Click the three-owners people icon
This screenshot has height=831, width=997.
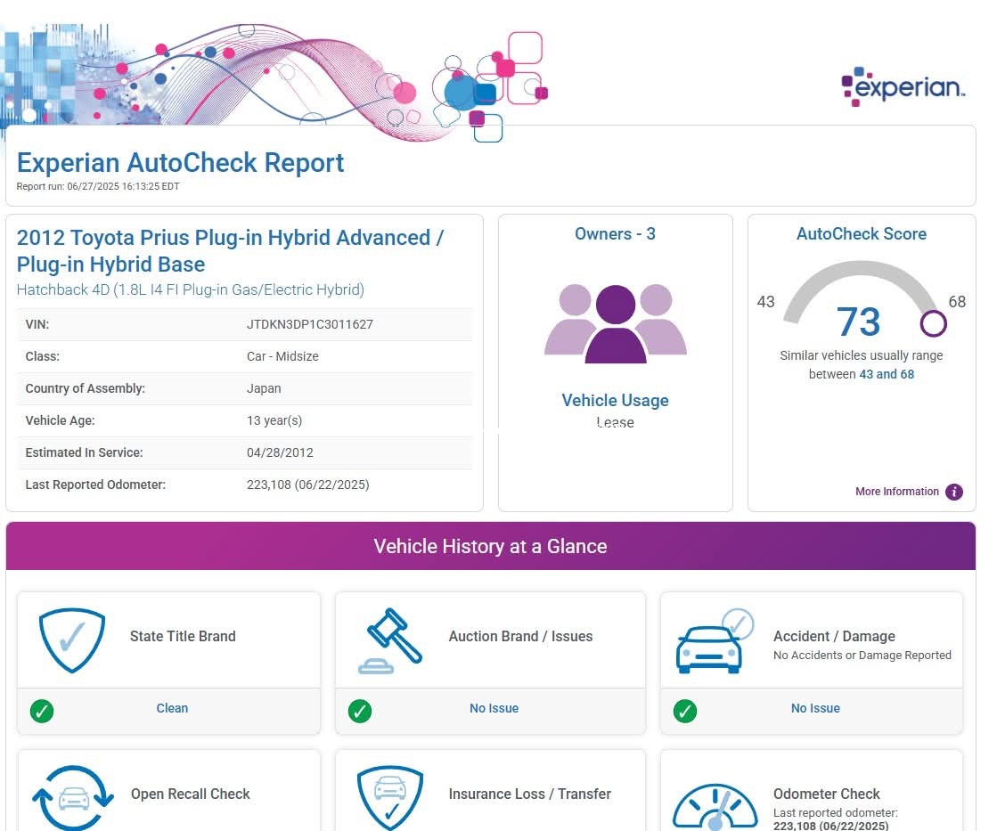(x=616, y=323)
